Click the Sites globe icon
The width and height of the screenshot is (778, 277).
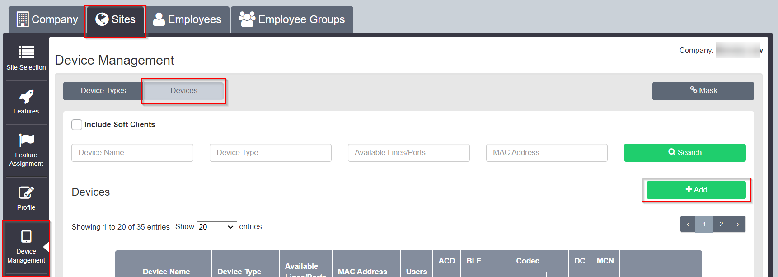102,19
